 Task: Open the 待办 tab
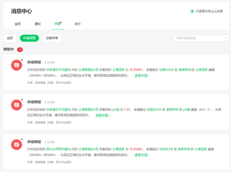pos(77,24)
